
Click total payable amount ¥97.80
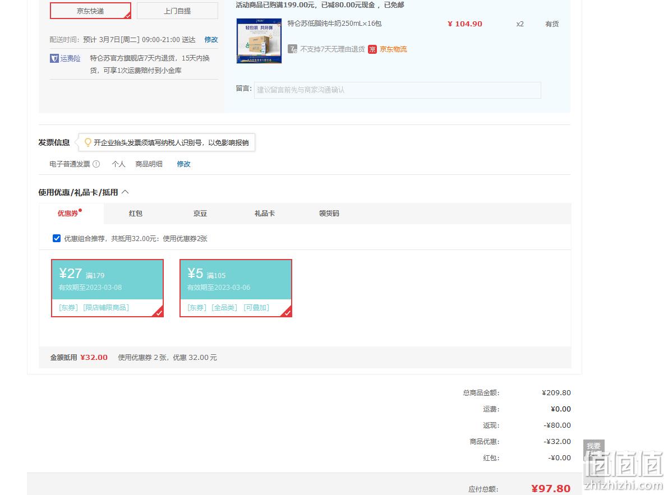551,489
